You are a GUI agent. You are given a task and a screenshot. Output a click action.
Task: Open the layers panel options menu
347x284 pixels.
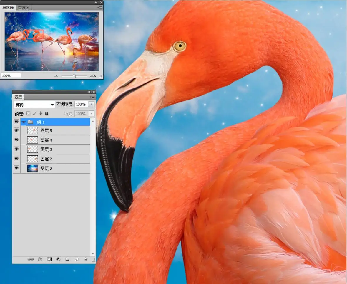92,97
